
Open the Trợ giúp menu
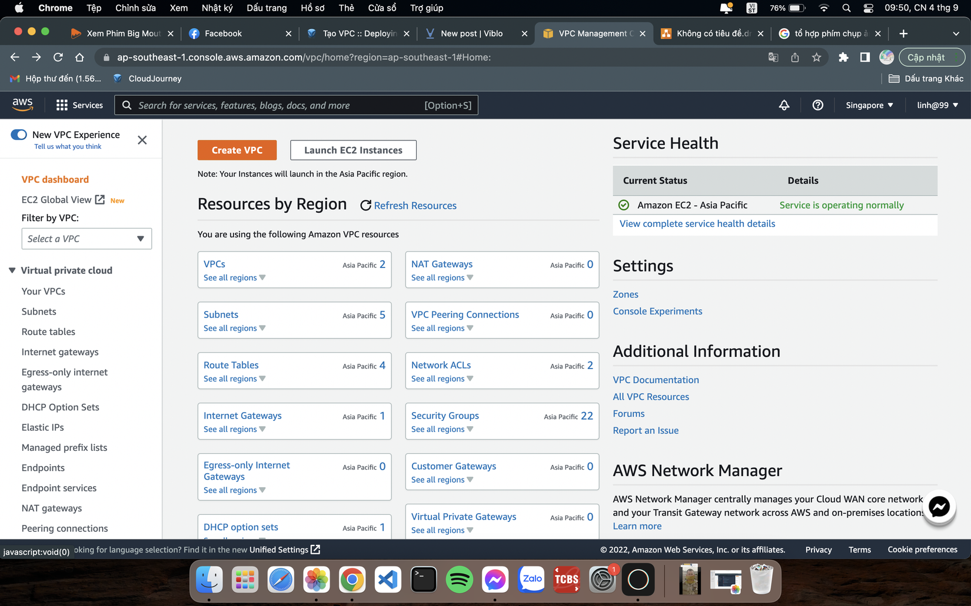pos(427,8)
